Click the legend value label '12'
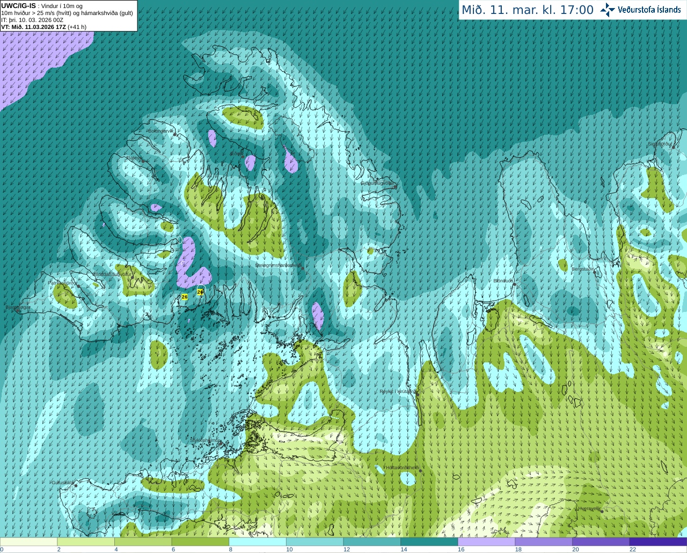The image size is (687, 553). click(347, 549)
